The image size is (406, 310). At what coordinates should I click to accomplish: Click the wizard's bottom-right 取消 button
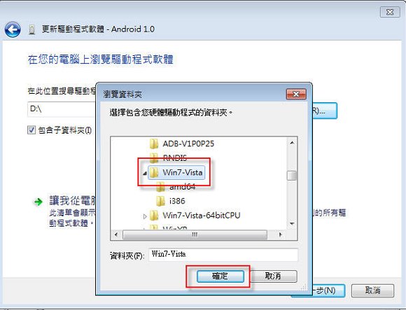[x=373, y=290]
